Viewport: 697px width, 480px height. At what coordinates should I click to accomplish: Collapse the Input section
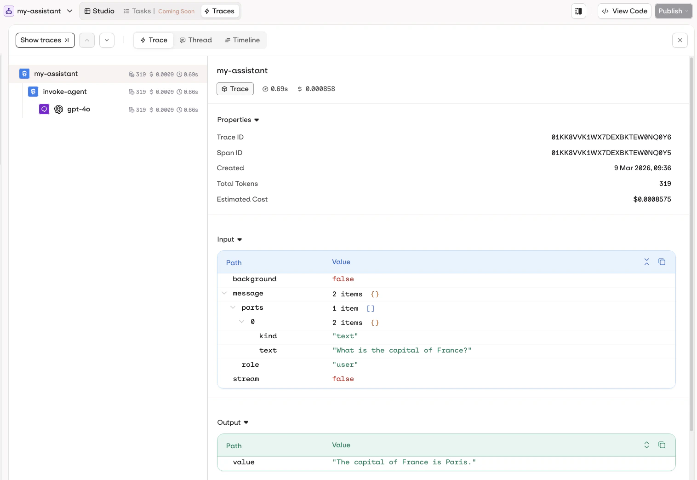coord(229,239)
